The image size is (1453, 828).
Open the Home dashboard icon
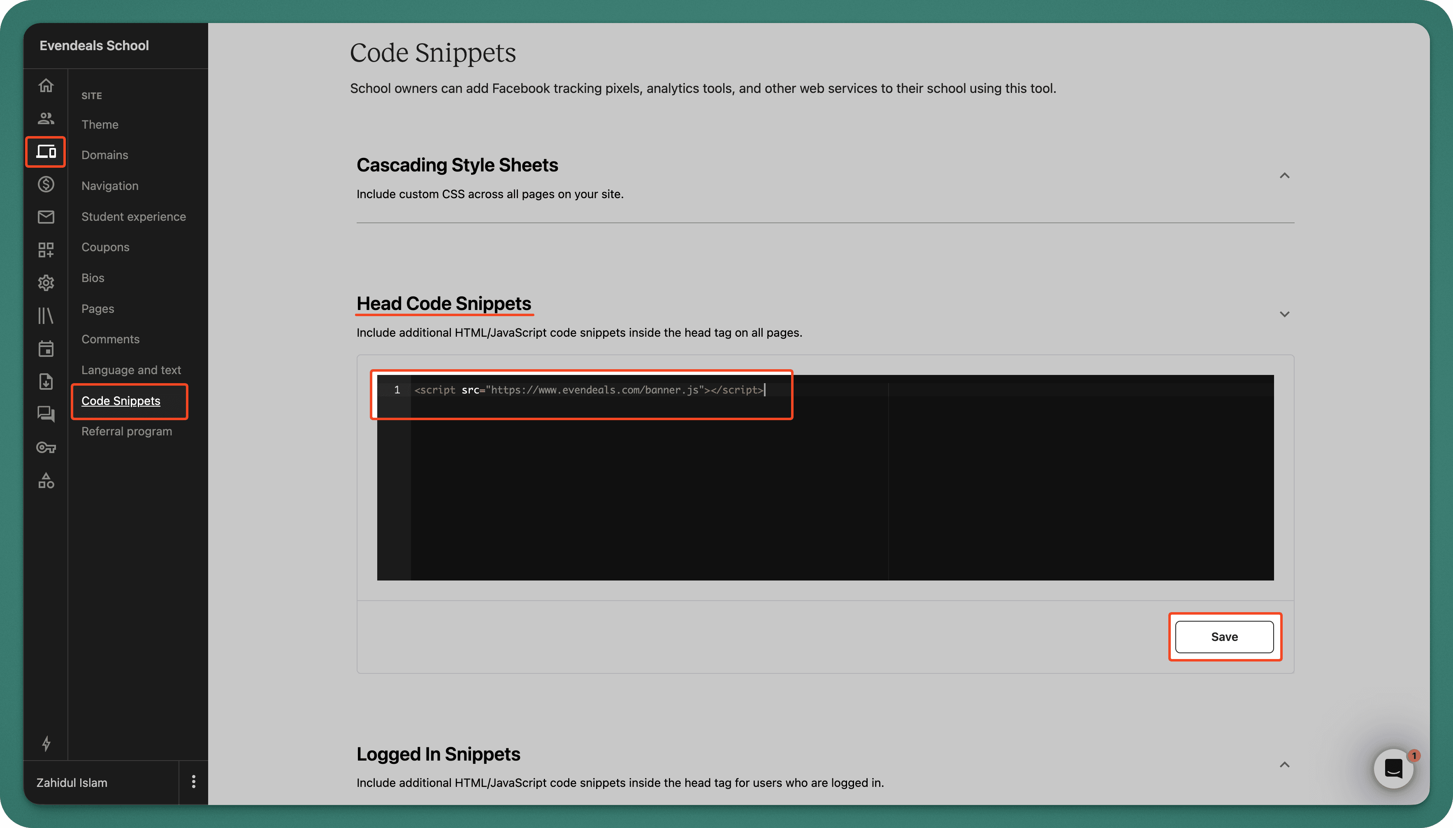coord(46,85)
